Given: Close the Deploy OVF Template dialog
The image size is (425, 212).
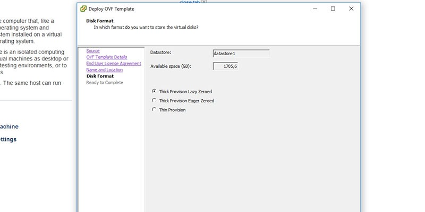Looking at the screenshot, I should (351, 8).
